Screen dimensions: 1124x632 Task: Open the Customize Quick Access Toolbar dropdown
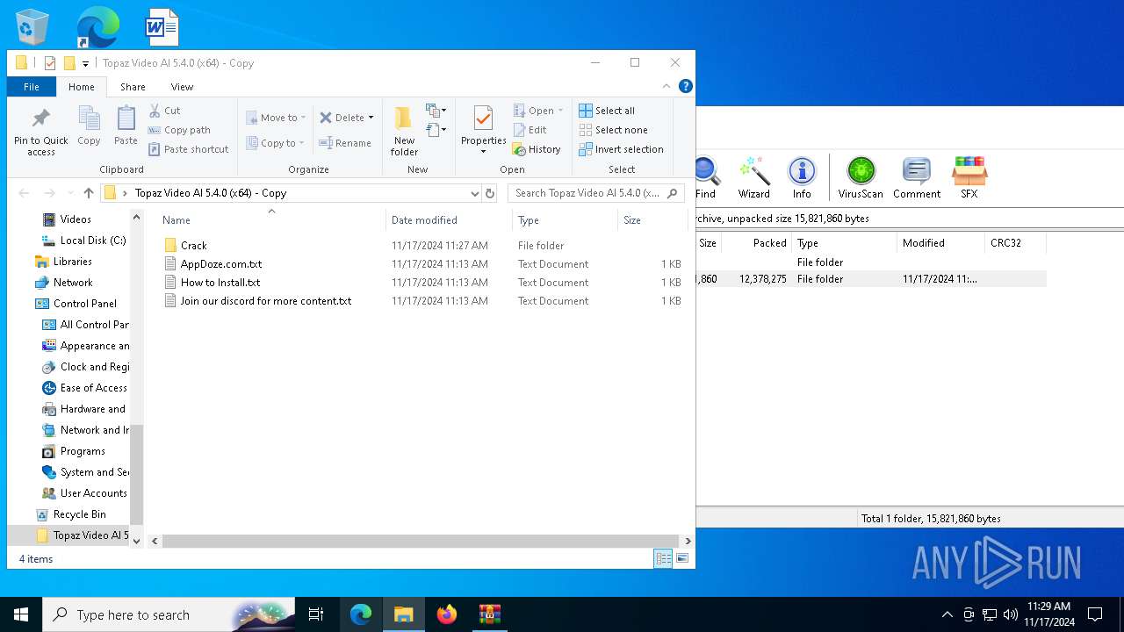(85, 63)
